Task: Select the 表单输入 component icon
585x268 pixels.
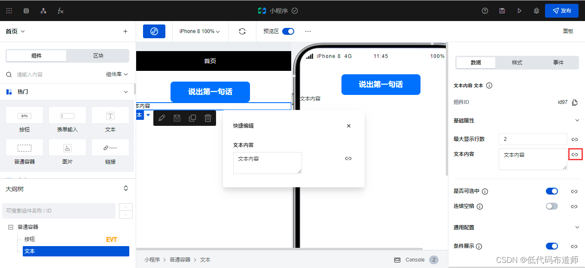Action: pyautogui.click(x=67, y=115)
